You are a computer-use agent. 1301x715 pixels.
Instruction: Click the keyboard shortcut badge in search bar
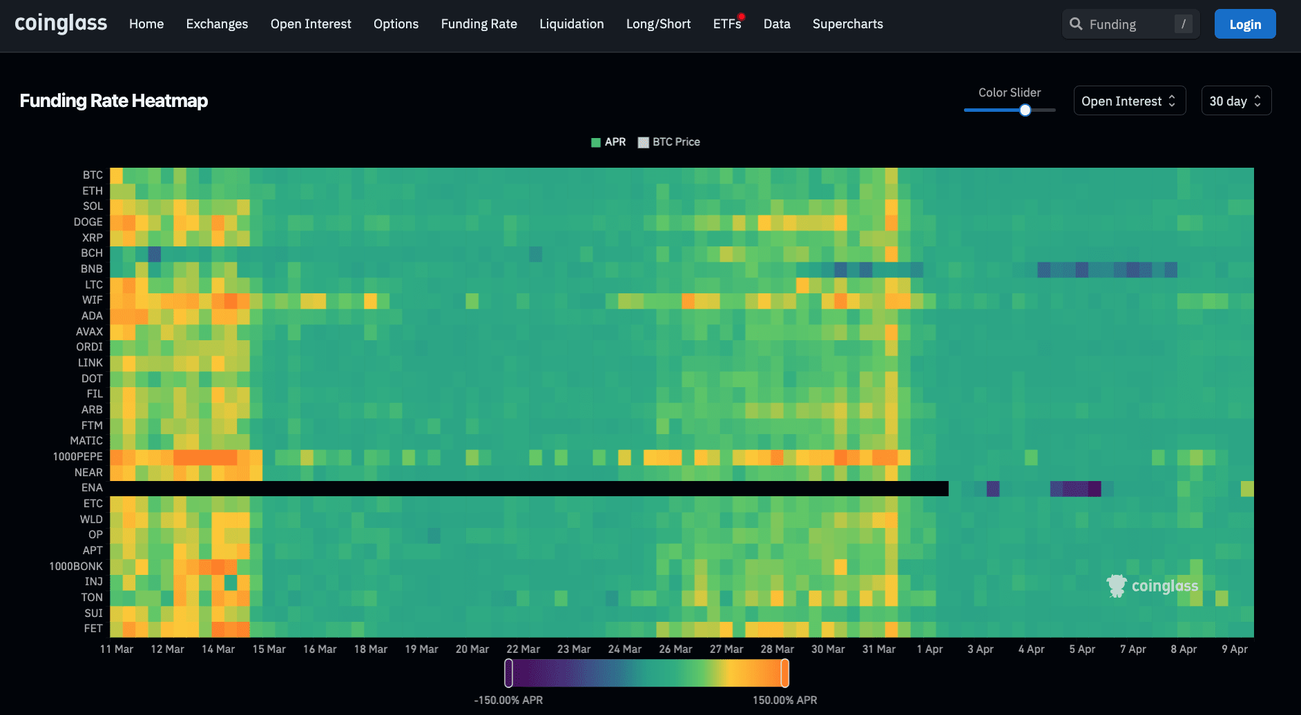point(1183,23)
